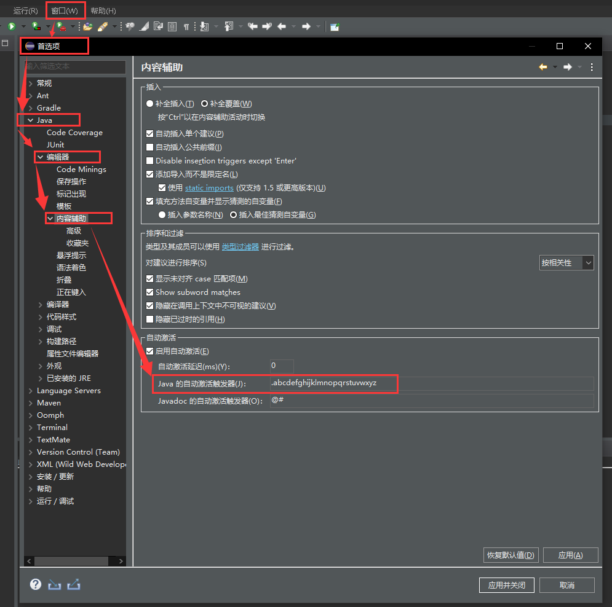Toggle the Show subword matches checkbox
This screenshot has width=612, height=607.
(x=150, y=292)
